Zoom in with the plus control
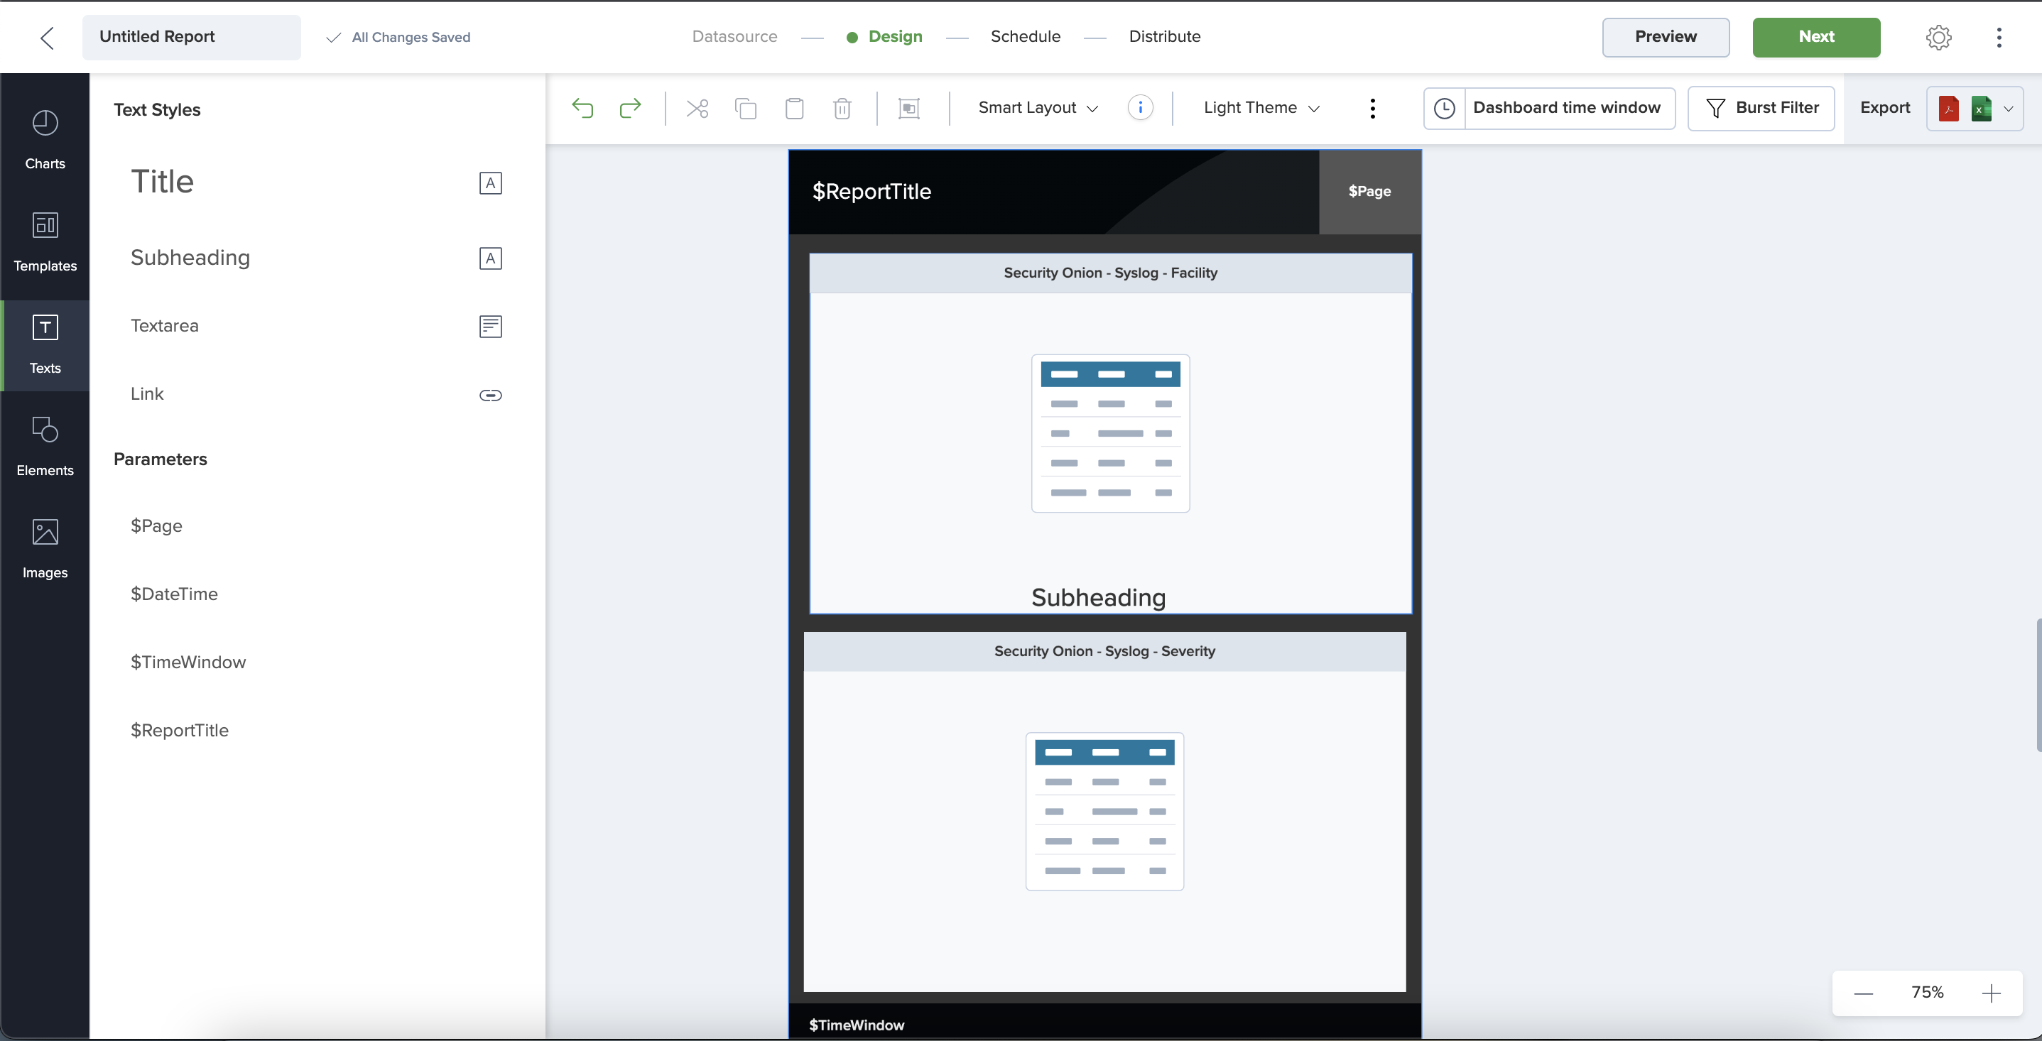 (x=1990, y=993)
